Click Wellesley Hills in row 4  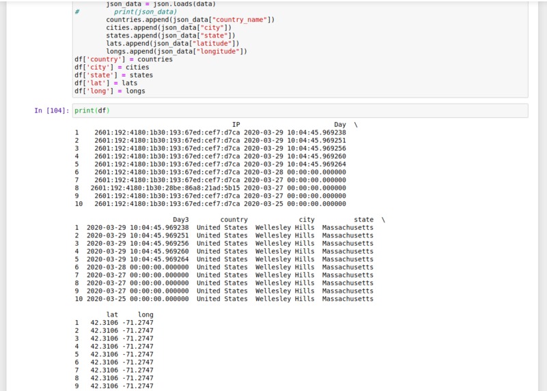(x=285, y=251)
